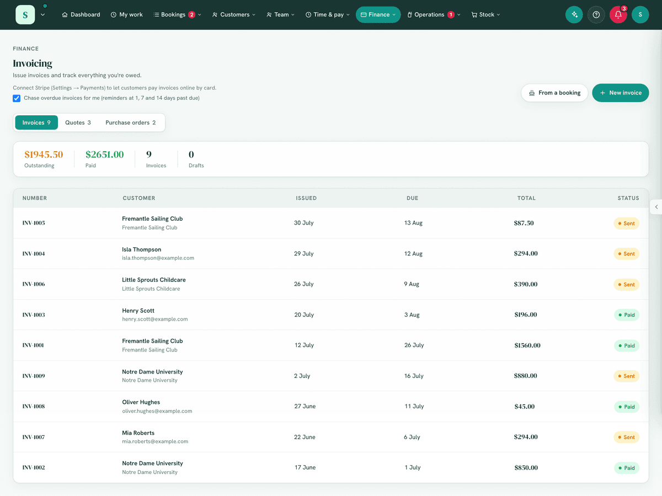Expand Time & pay menu

click(x=328, y=15)
